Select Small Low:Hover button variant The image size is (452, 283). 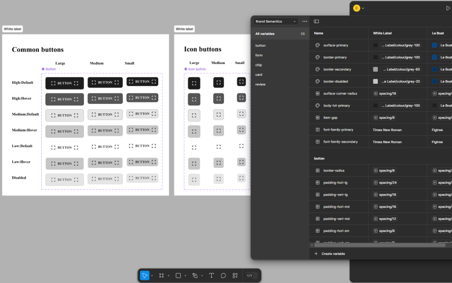coord(142,162)
